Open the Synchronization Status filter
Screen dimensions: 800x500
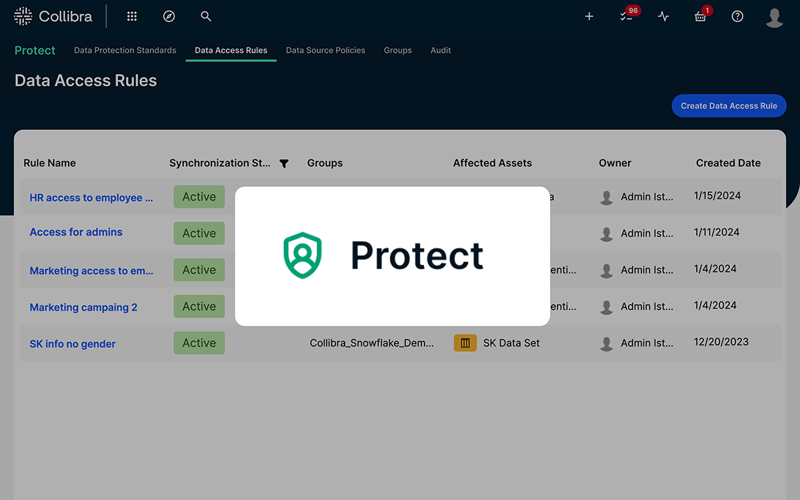[x=284, y=163]
